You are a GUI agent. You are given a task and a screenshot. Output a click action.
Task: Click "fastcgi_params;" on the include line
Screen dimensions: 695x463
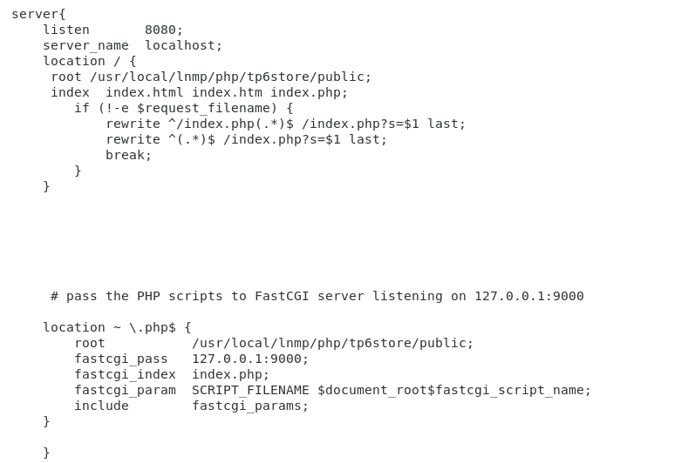pos(250,406)
